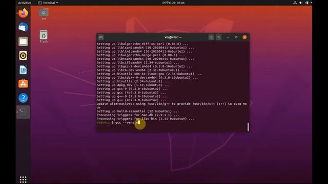Click 'Setting up dpkg-dev' line
Viewport: 328px width, 184px height.
tap(133, 85)
